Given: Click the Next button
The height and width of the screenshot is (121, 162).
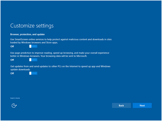Looking at the screenshot, I should coord(142,106).
